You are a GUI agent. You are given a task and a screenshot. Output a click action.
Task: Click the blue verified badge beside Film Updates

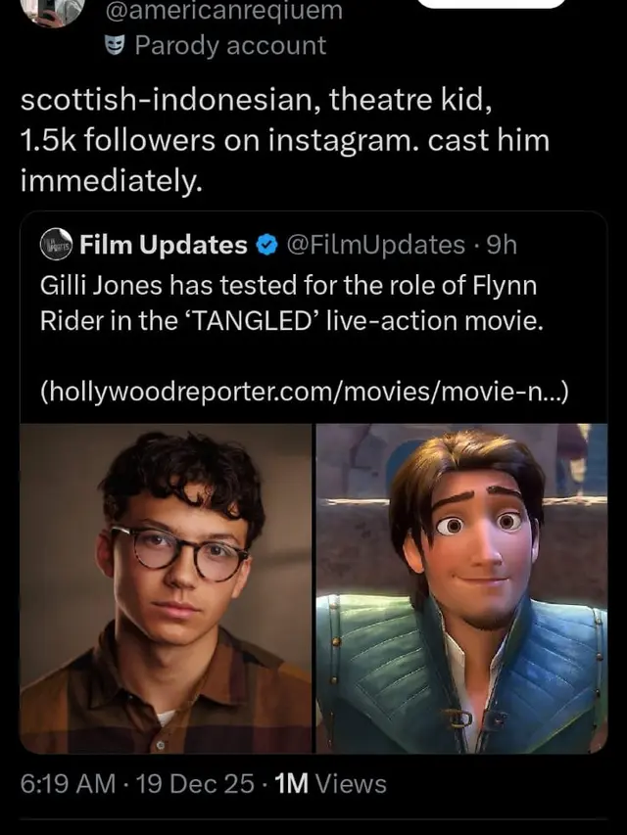(266, 245)
